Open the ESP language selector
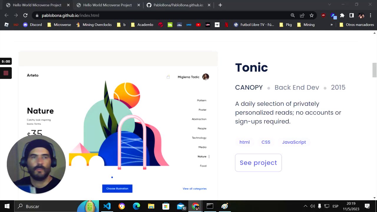Image resolution: width=377 pixels, height=212 pixels. (x=335, y=206)
